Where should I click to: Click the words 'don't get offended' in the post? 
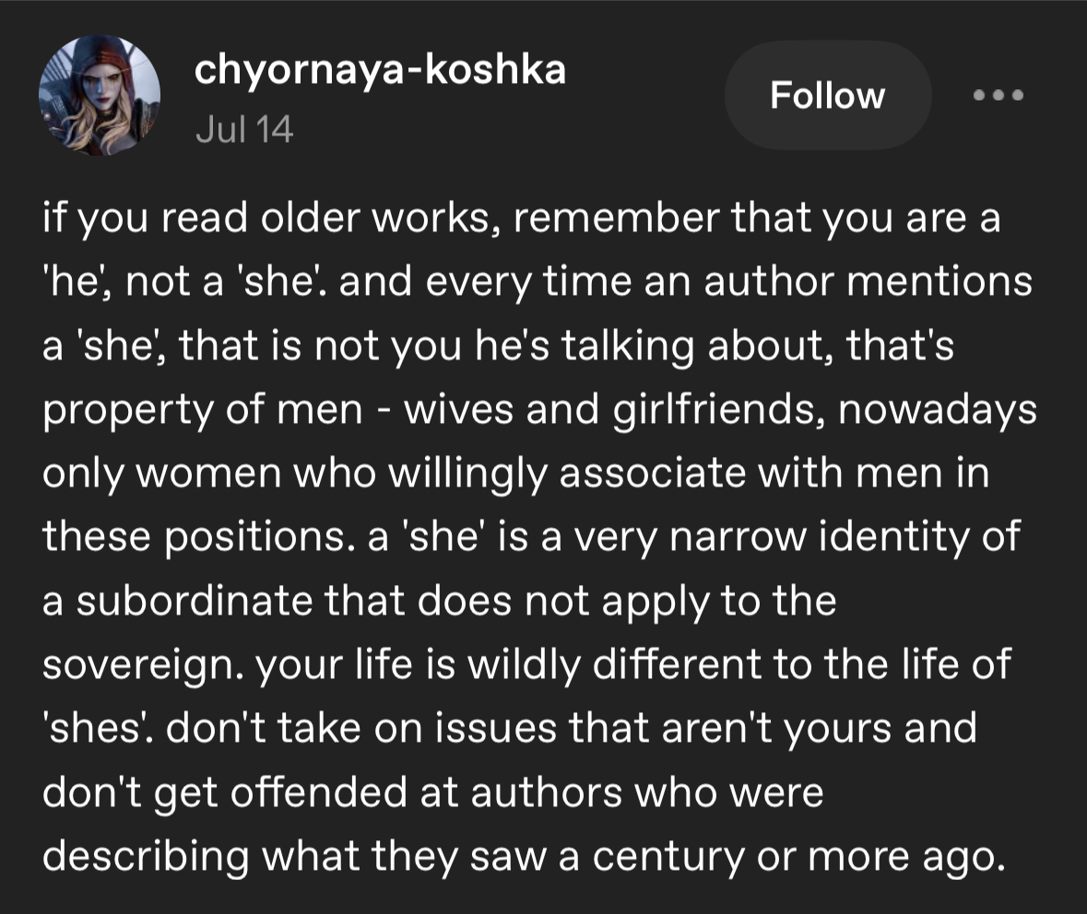tap(225, 792)
